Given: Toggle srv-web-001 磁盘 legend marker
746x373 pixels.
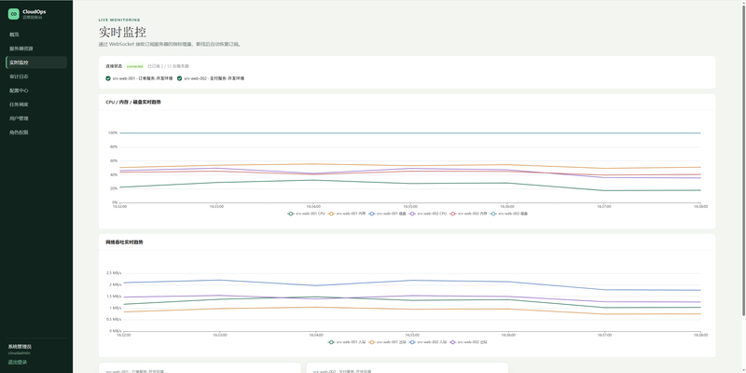Looking at the screenshot, I should (371, 214).
